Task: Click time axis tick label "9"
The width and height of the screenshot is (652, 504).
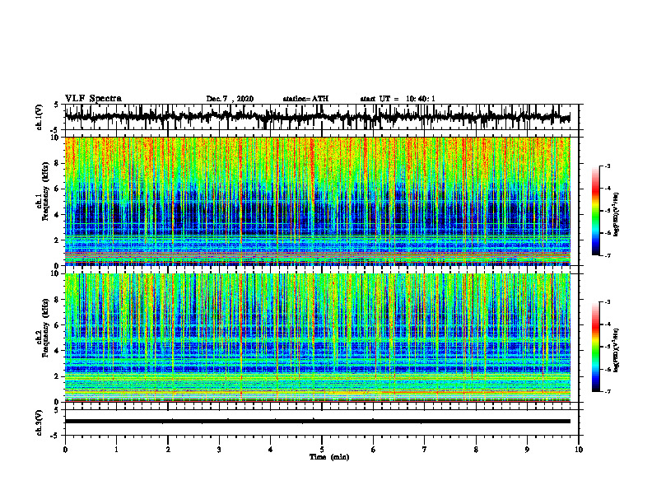Action: 527,450
